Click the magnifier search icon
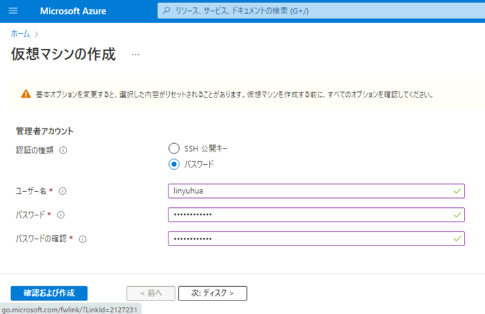This screenshot has height=314, width=485. (x=167, y=11)
